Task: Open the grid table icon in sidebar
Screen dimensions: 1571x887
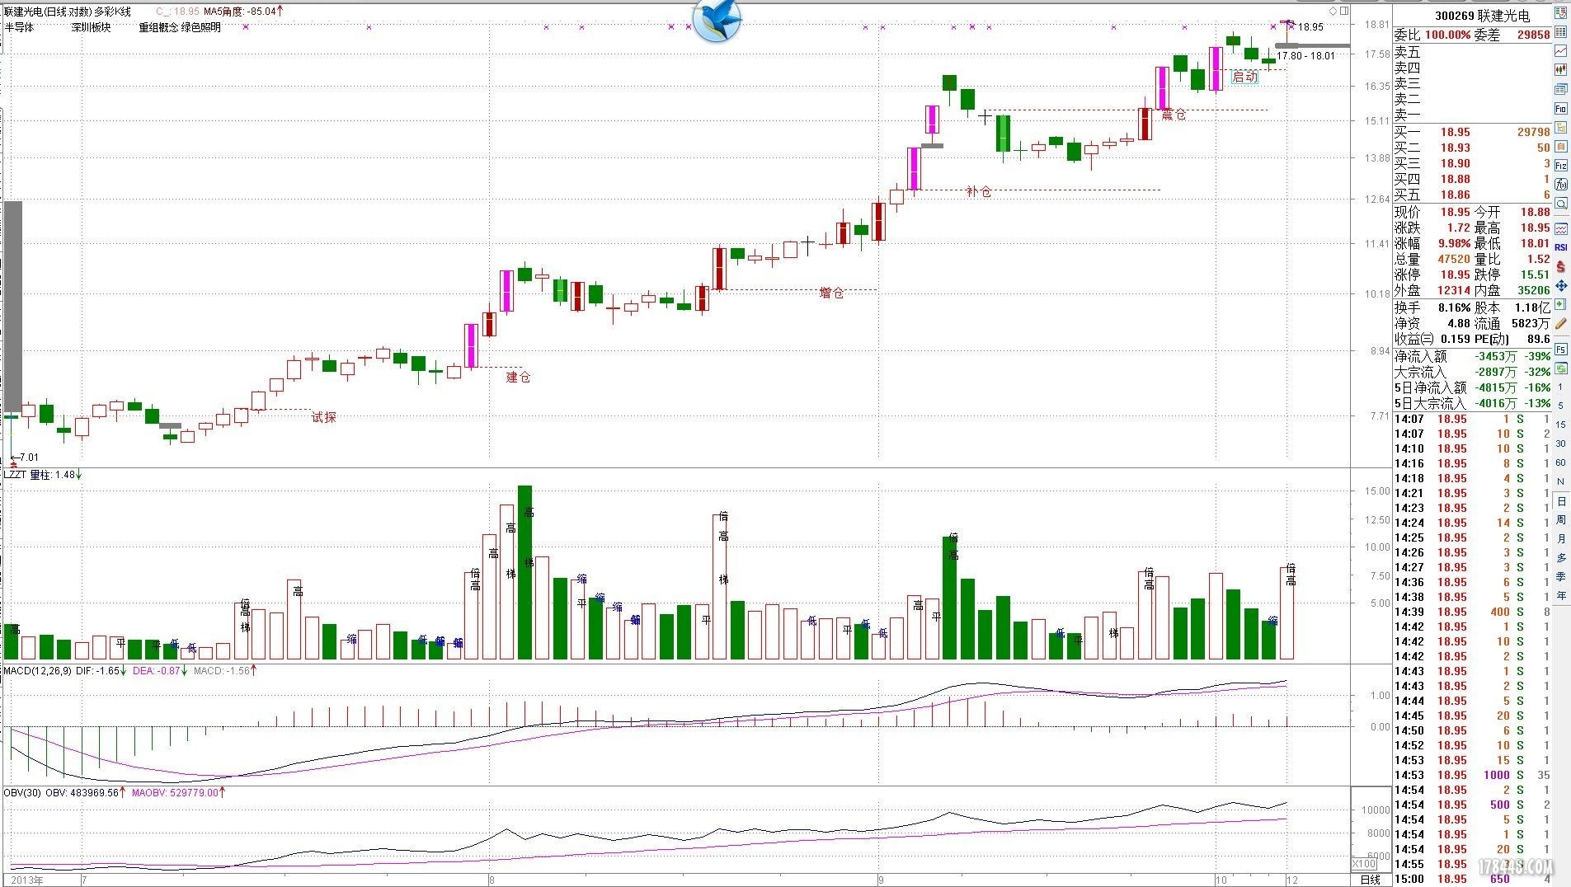Action: tap(1561, 31)
